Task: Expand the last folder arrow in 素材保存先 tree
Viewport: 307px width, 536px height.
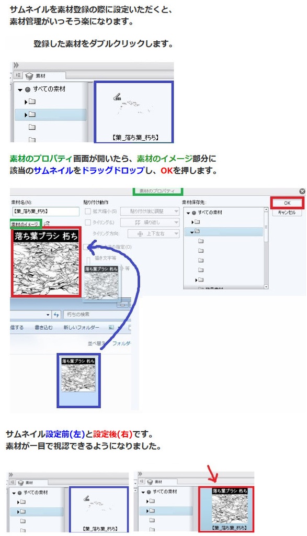Action: [197, 280]
